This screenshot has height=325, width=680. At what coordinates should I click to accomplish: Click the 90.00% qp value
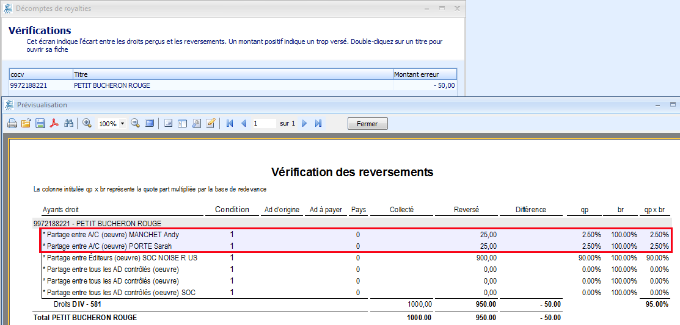(x=590, y=258)
